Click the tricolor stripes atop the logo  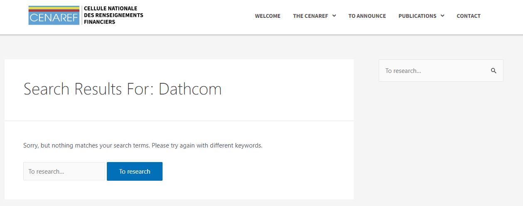coord(54,9)
